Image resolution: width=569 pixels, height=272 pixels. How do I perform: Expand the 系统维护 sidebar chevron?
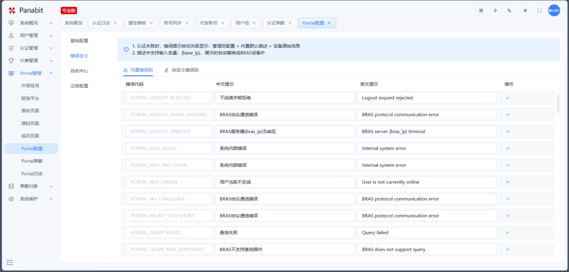[x=51, y=199]
